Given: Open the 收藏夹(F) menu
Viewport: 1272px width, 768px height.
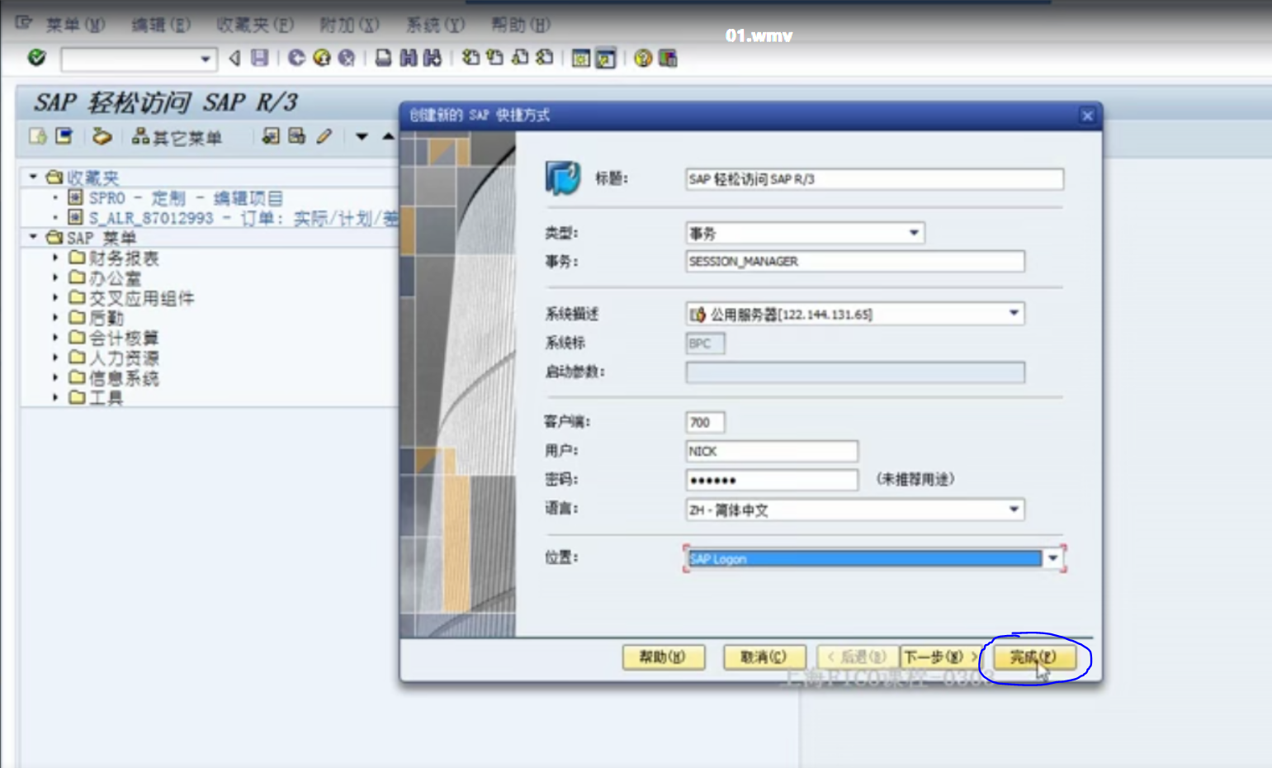Looking at the screenshot, I should coord(253,25).
